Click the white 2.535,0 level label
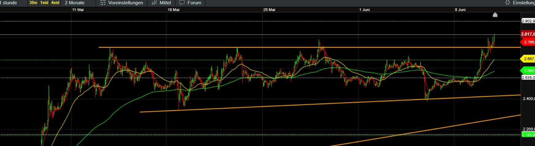 (528, 78)
